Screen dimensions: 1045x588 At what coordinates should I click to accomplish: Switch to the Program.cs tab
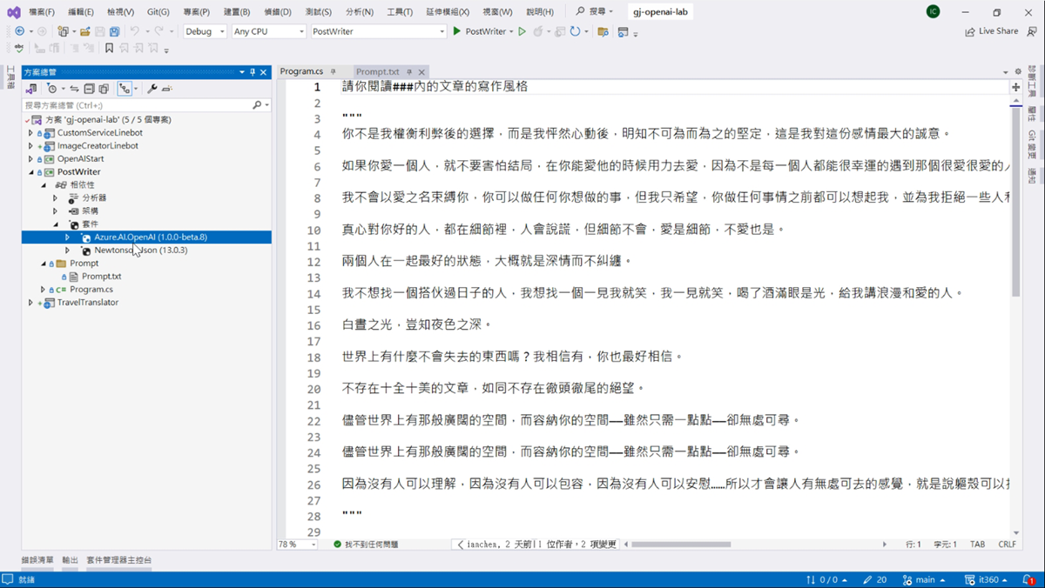(x=301, y=71)
